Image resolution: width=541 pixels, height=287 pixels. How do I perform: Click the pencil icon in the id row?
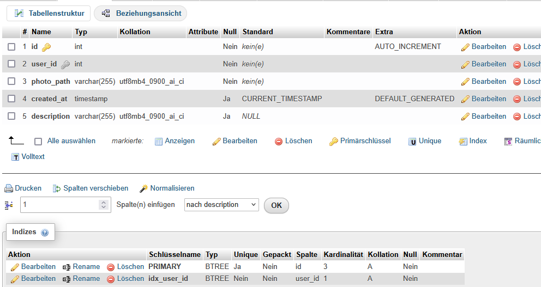tap(465, 47)
